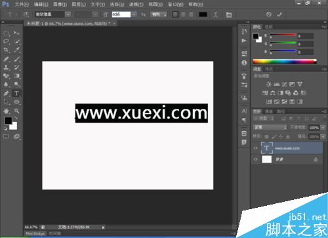Toggle lock transparent pixels

click(266, 137)
